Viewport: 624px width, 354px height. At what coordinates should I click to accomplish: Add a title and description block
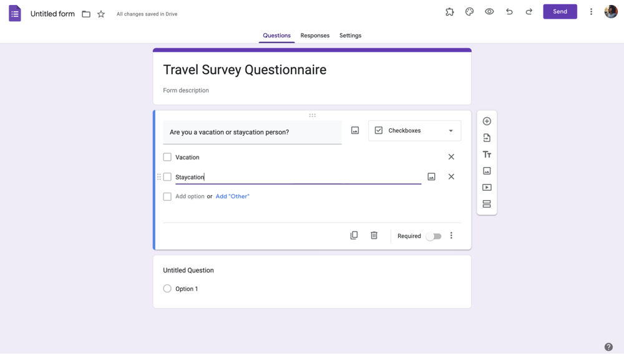[x=487, y=155]
